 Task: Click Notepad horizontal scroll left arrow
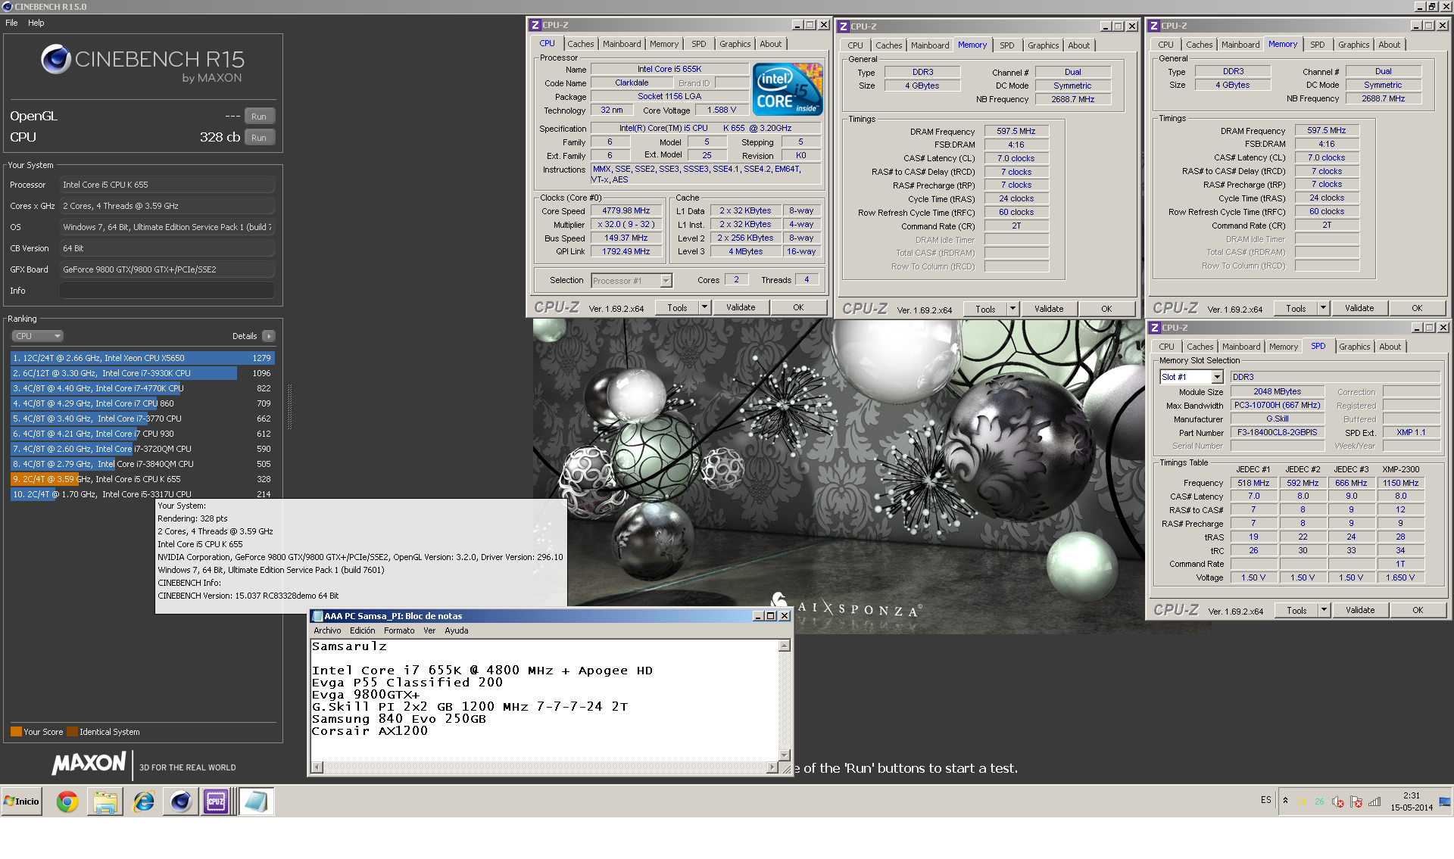pos(317,767)
